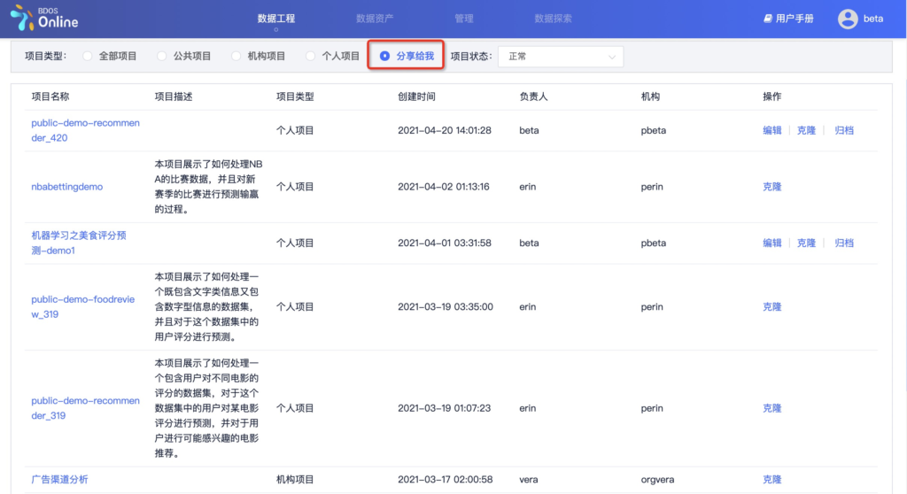Image resolution: width=907 pixels, height=494 pixels.
Task: Click 克隆 for public-demo-foodreview_319
Action: [x=772, y=307]
